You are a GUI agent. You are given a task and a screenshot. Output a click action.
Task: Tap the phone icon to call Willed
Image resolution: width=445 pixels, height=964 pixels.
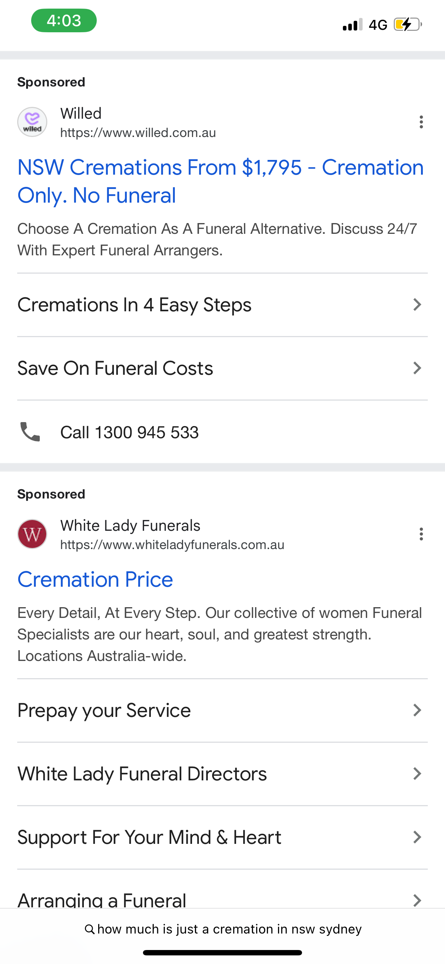[30, 432]
